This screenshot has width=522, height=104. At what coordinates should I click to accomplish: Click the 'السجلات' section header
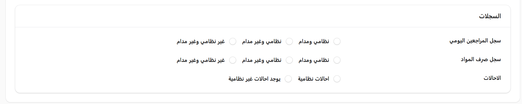[490, 16]
